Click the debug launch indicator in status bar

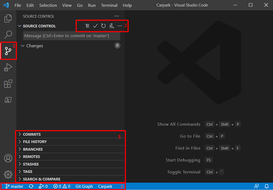(43, 186)
